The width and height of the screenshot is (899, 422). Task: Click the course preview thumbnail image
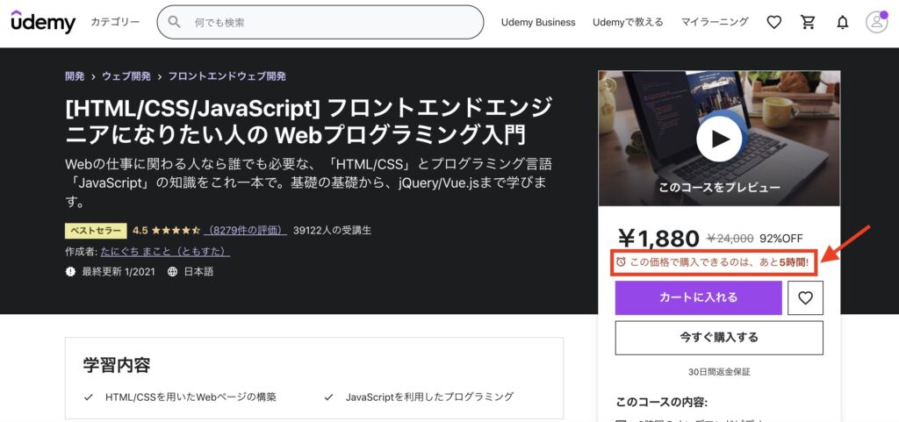click(719, 138)
